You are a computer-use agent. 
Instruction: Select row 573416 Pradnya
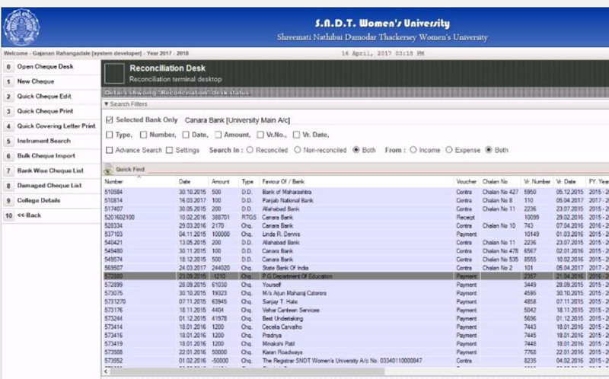point(356,336)
